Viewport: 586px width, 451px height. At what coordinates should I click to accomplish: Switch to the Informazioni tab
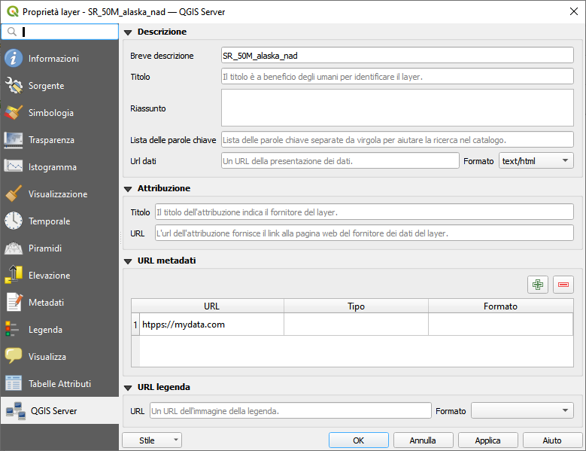click(x=59, y=58)
